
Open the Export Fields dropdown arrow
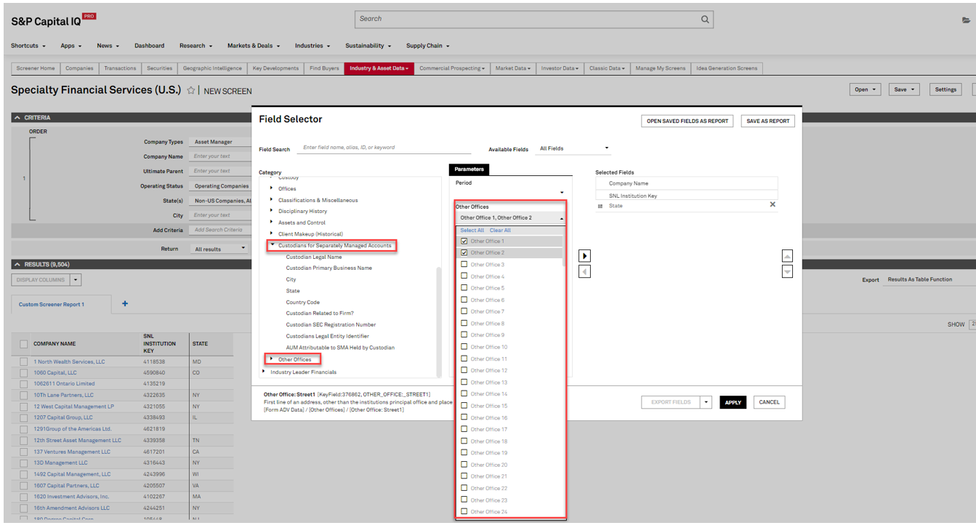[x=705, y=402]
